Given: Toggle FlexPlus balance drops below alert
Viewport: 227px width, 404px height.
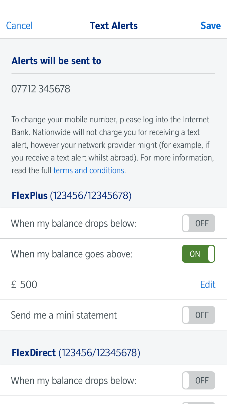Looking at the screenshot, I should [199, 224].
